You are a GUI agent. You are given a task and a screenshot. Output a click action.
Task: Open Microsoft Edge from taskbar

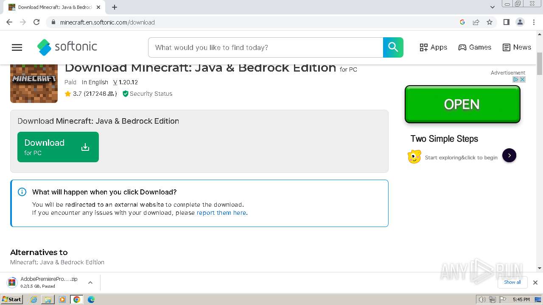[91, 299]
